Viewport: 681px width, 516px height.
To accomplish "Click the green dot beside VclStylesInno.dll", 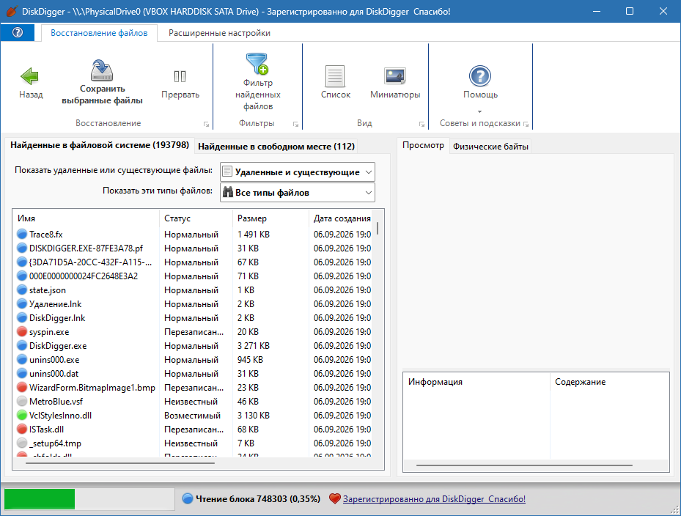I will click(22, 416).
